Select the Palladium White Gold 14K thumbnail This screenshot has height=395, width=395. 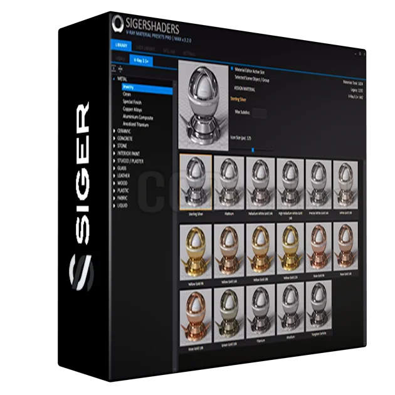click(260, 183)
